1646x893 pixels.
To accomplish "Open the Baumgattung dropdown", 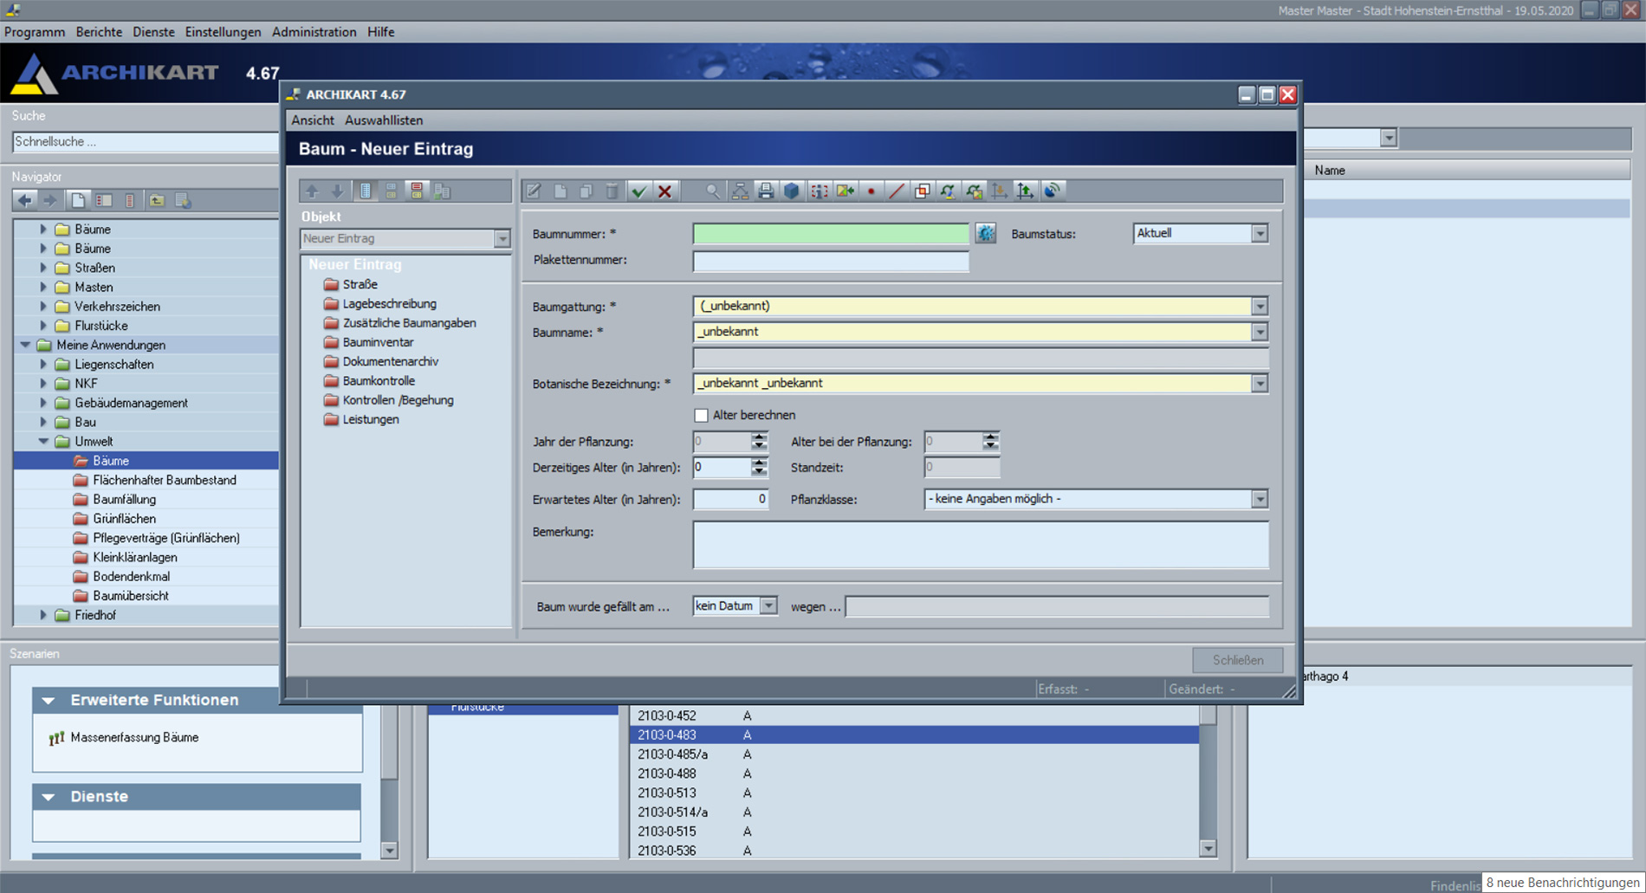I will pos(1260,306).
